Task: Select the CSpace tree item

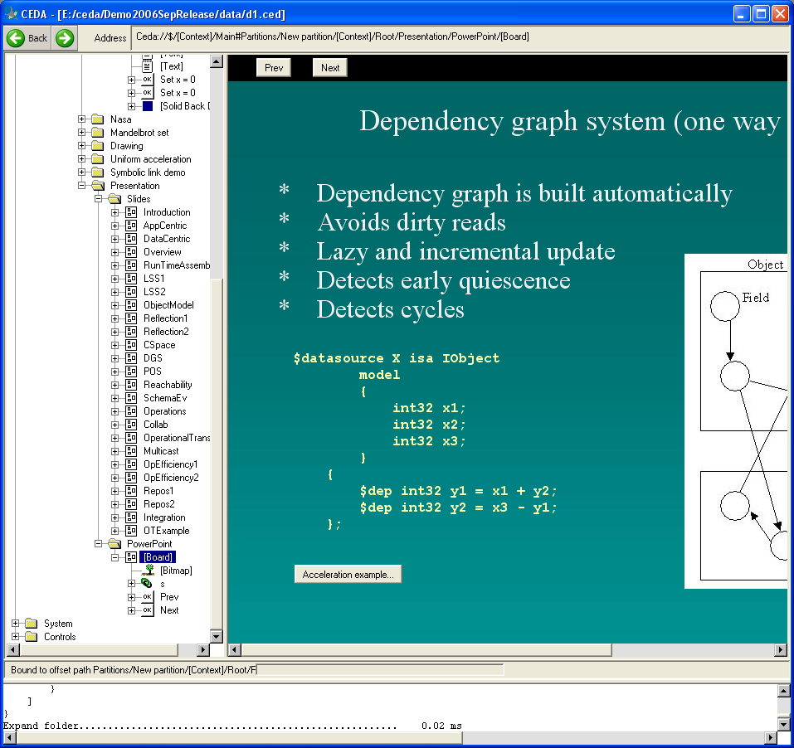Action: point(159,345)
